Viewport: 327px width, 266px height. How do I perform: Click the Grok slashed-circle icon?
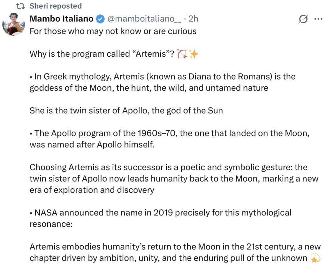pyautogui.click(x=303, y=19)
